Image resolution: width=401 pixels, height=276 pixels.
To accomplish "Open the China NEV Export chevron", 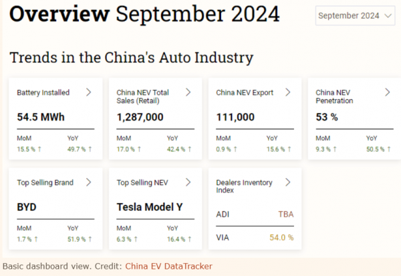I will coord(288,92).
